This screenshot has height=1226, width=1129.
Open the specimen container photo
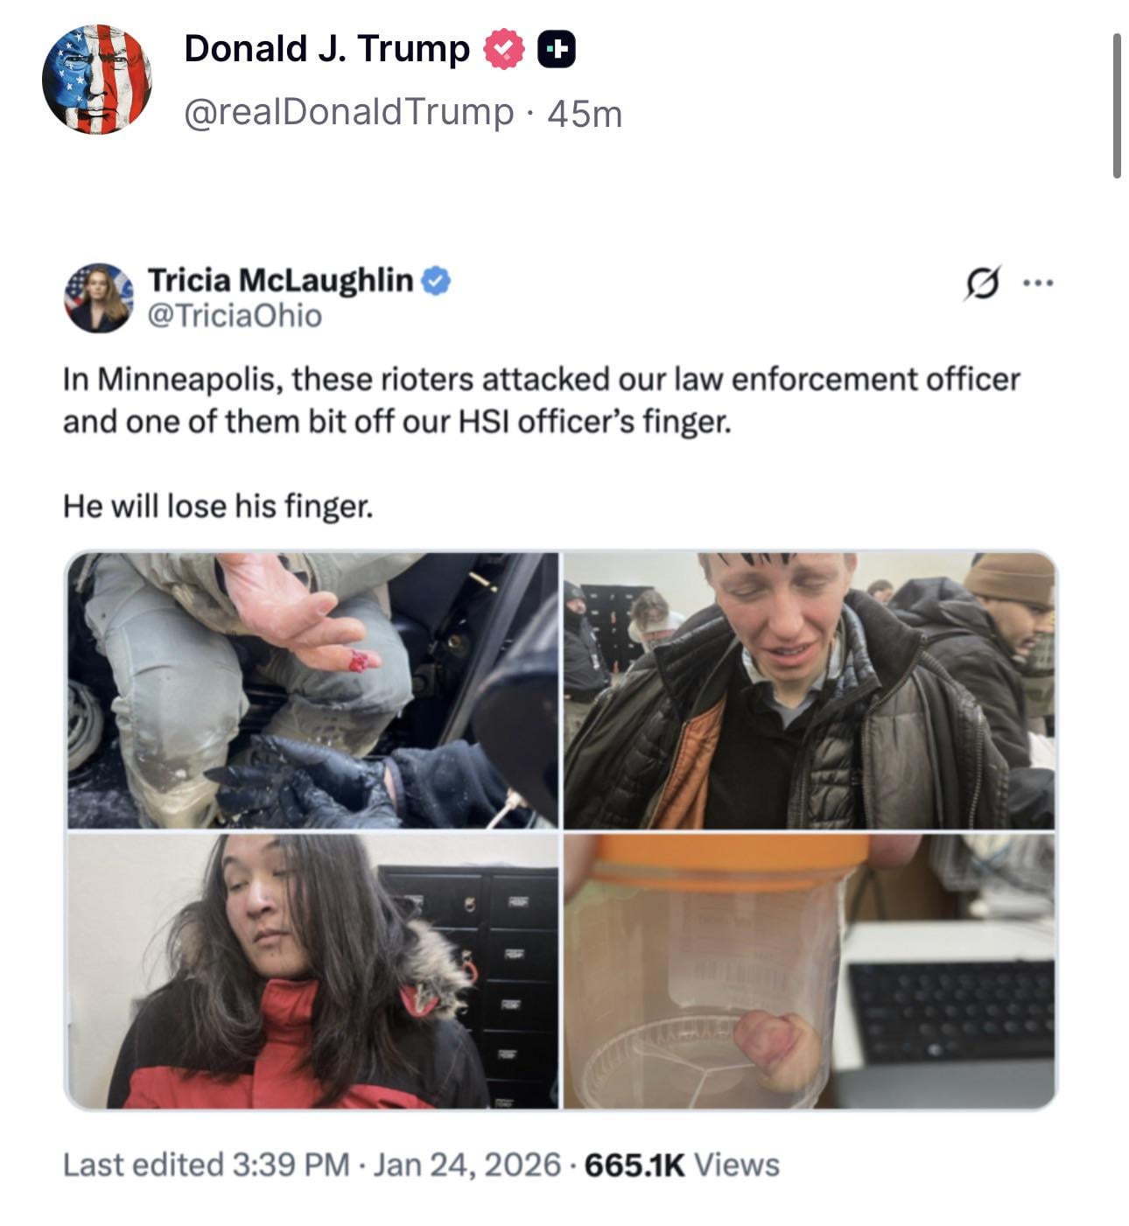pyautogui.click(x=810, y=970)
